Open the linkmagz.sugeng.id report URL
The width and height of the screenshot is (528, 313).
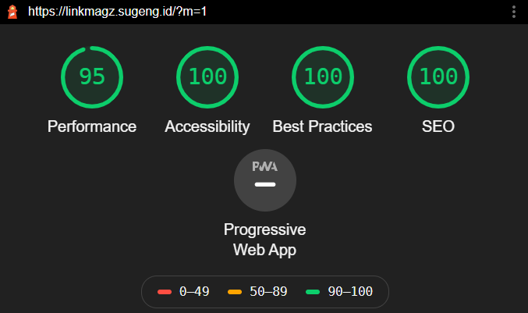[117, 12]
